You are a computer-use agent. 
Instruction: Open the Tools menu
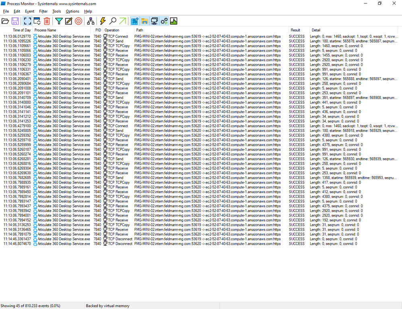point(57,11)
